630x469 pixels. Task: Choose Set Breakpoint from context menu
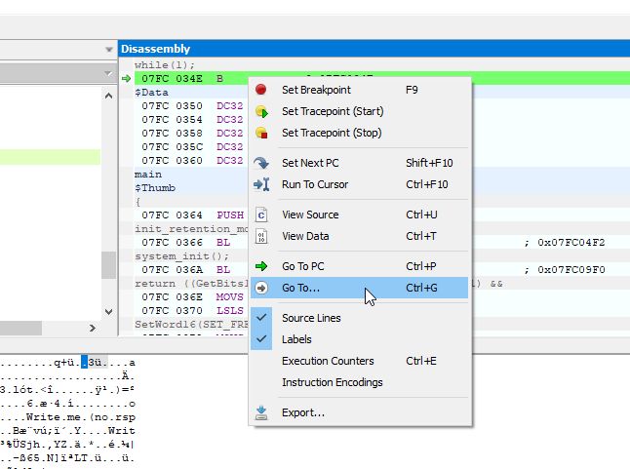(x=360, y=90)
